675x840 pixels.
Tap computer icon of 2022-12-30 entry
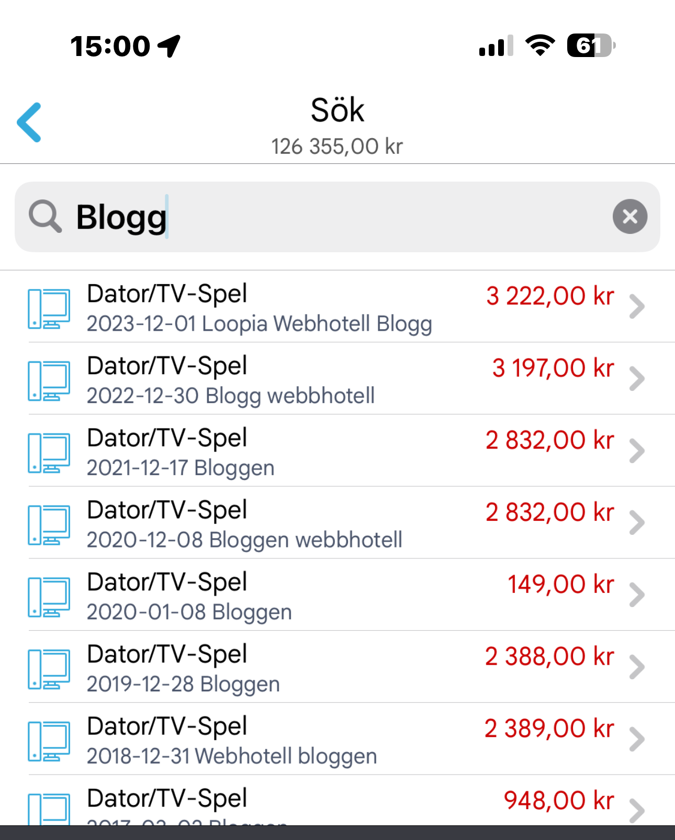click(x=49, y=380)
